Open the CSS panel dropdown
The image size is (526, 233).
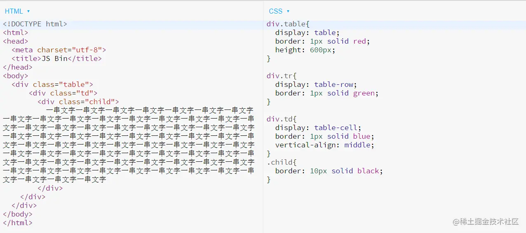tap(279, 11)
